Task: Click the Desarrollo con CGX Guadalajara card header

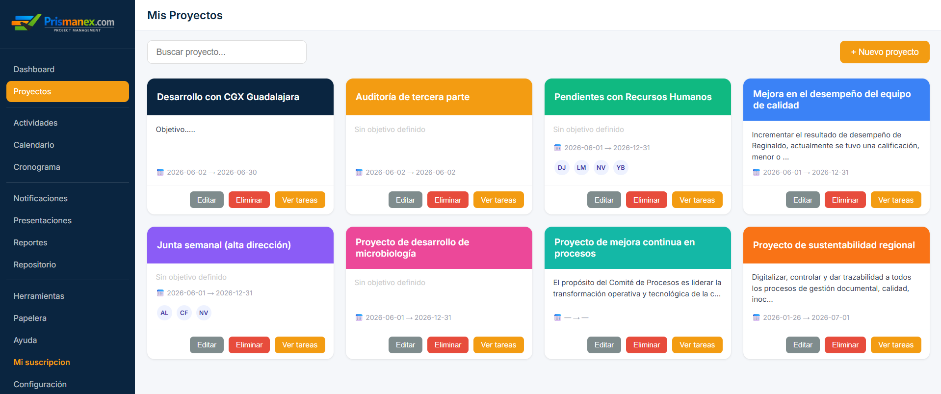Action: [x=240, y=97]
